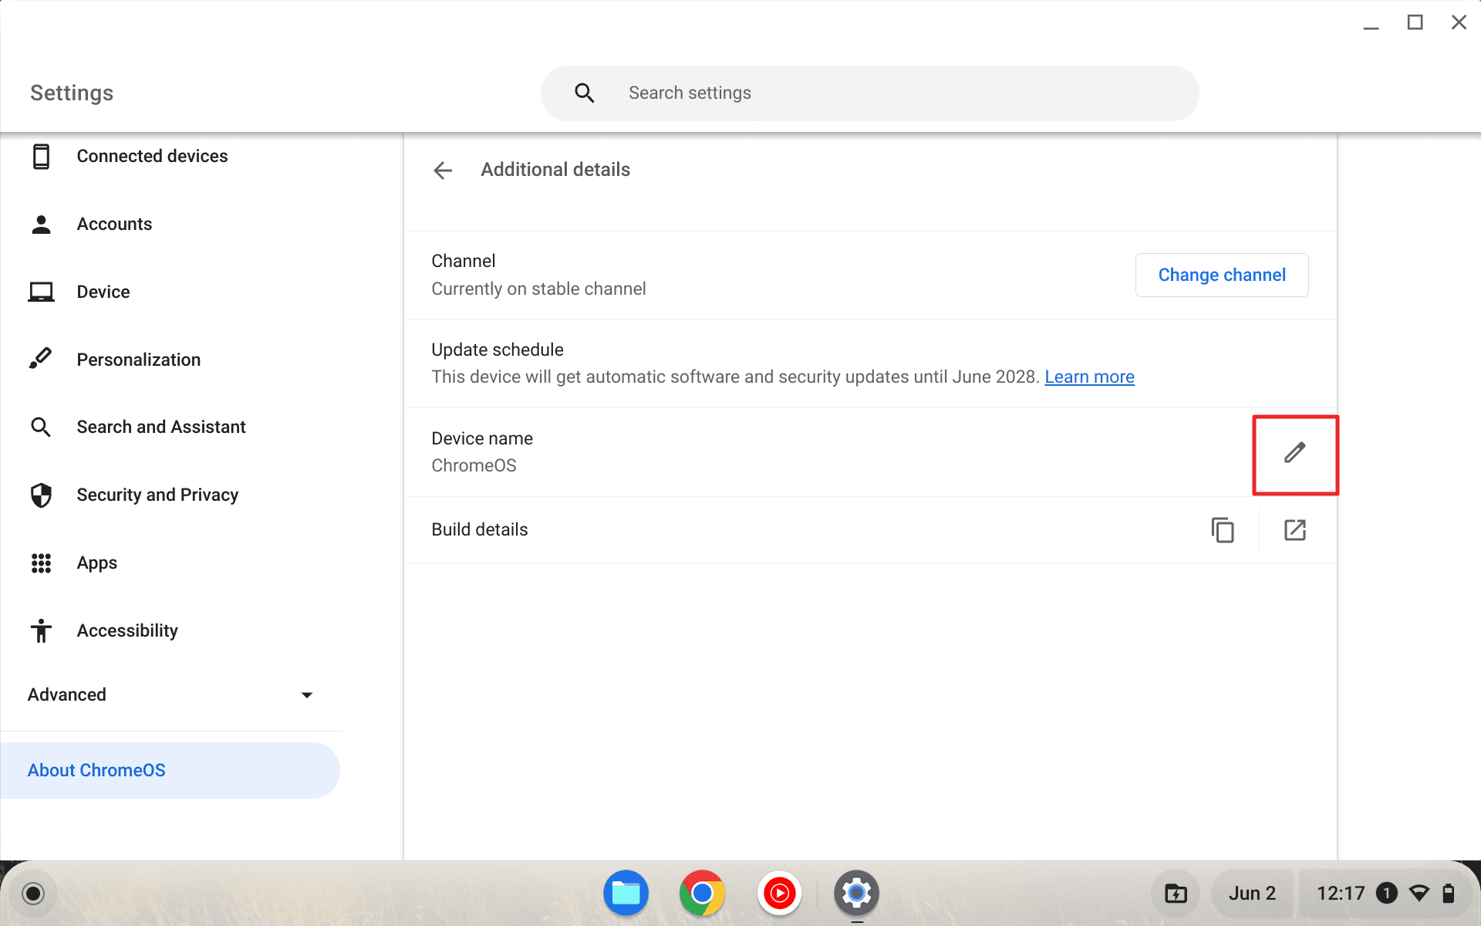Open quick settings via 12:17 clock
The height and width of the screenshot is (926, 1481).
1341,894
